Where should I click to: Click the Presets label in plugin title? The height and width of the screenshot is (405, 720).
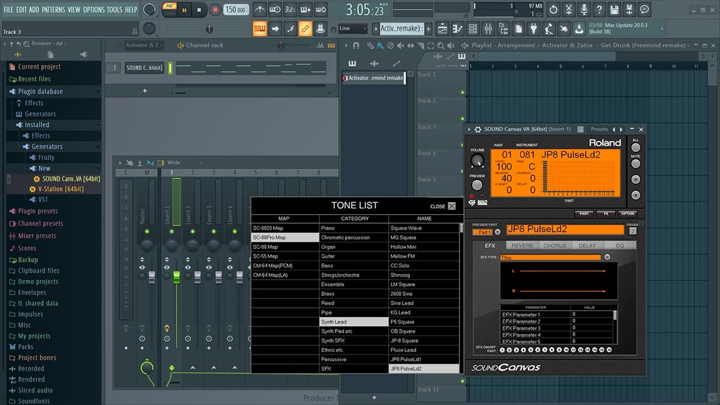pyautogui.click(x=599, y=129)
